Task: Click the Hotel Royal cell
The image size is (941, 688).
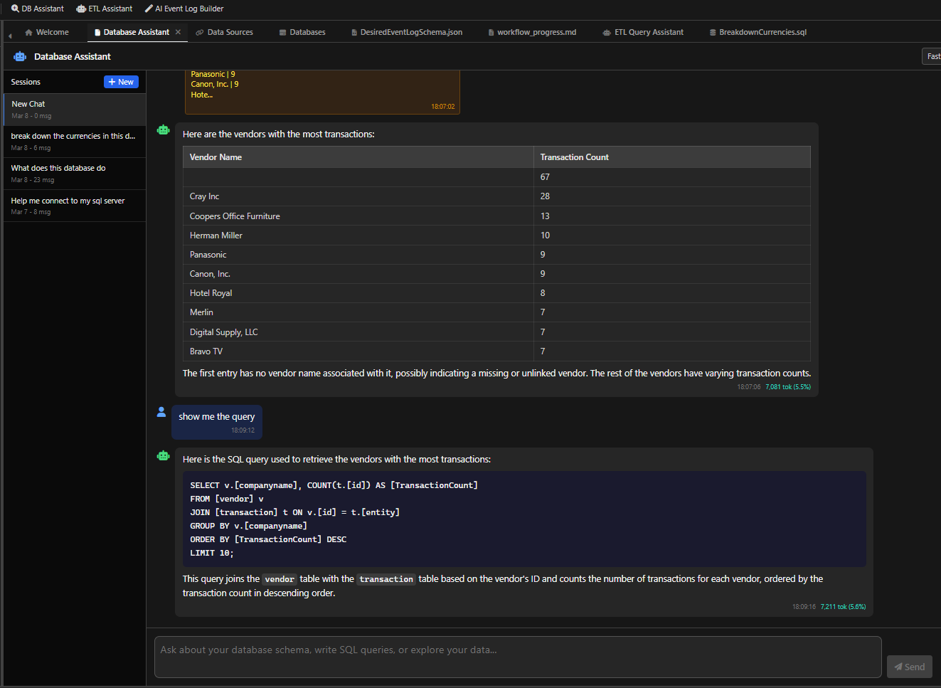Action: pyautogui.click(x=358, y=293)
